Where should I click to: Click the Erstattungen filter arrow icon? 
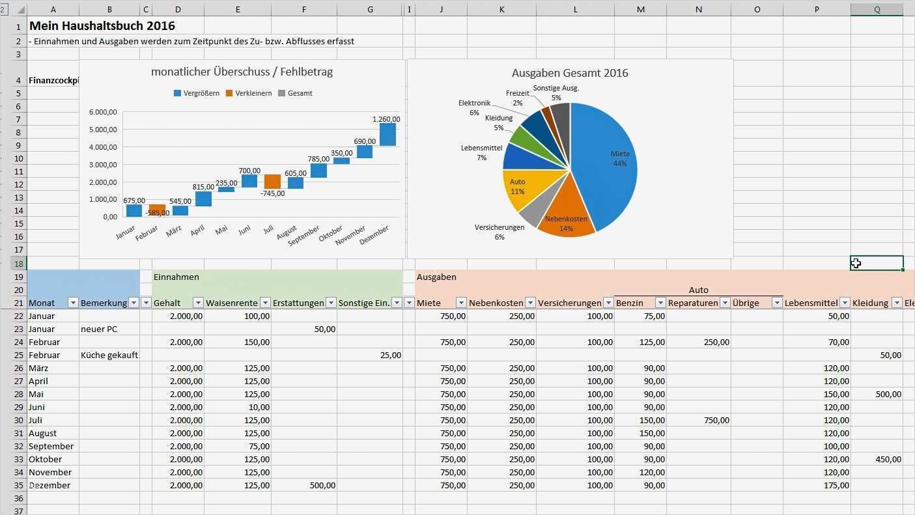[332, 302]
